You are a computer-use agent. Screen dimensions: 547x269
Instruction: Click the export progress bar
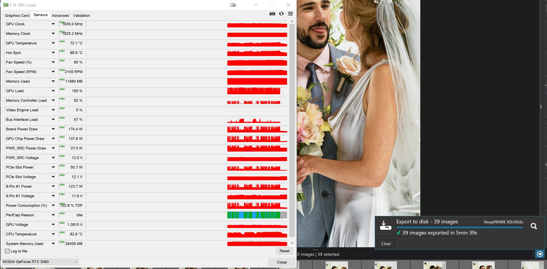point(459,227)
